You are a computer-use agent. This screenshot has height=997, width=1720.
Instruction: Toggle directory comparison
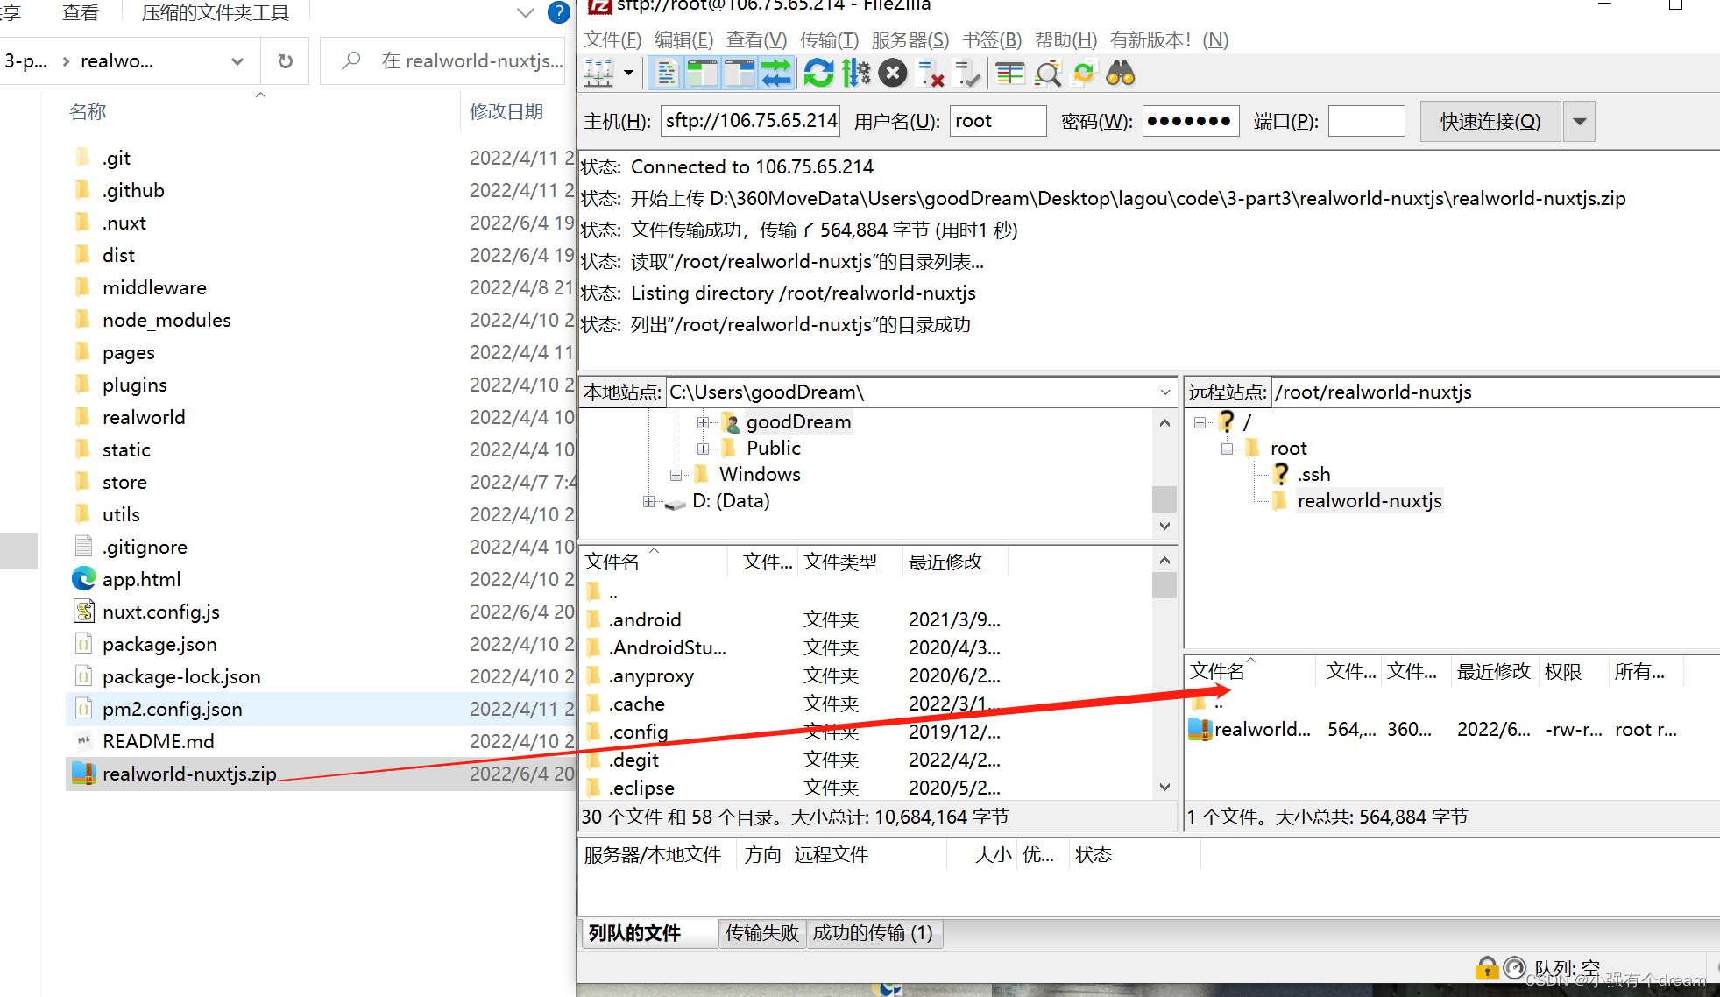(x=1047, y=74)
